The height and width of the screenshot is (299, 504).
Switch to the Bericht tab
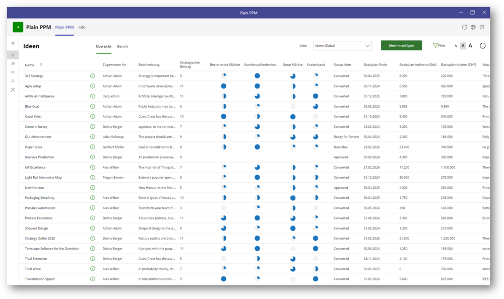122,46
